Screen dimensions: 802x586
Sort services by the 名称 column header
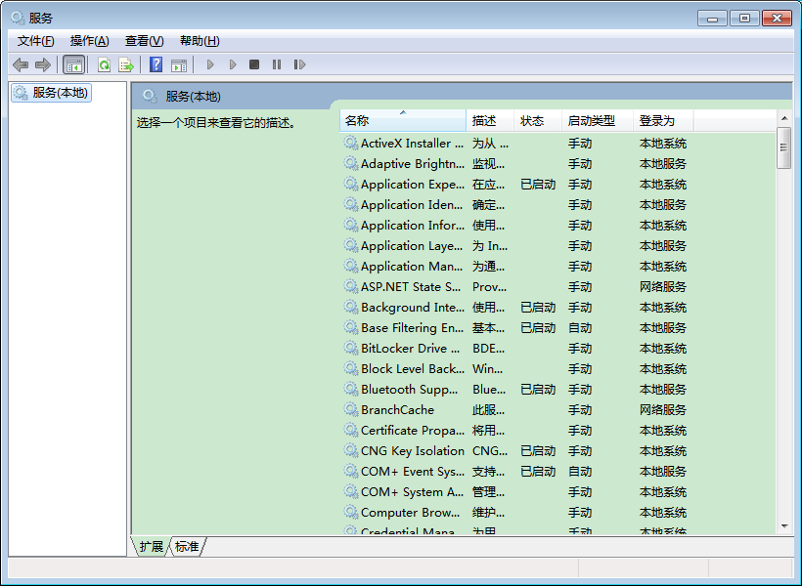point(402,121)
